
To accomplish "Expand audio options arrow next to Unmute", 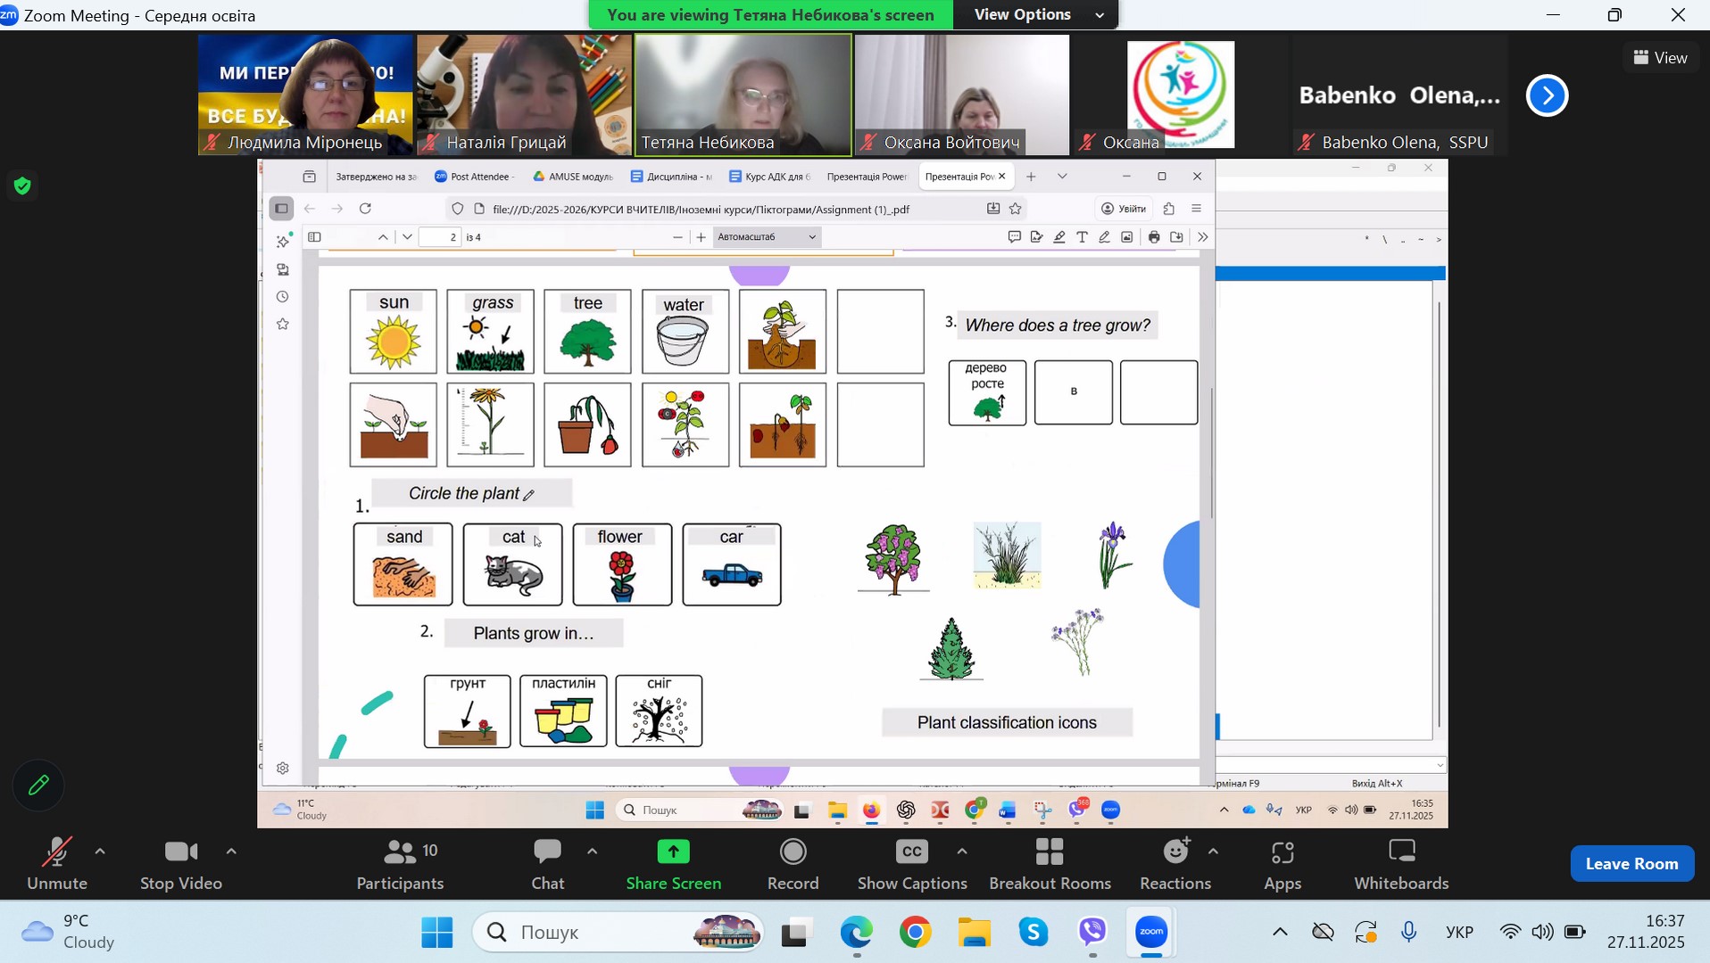I will coord(100,852).
